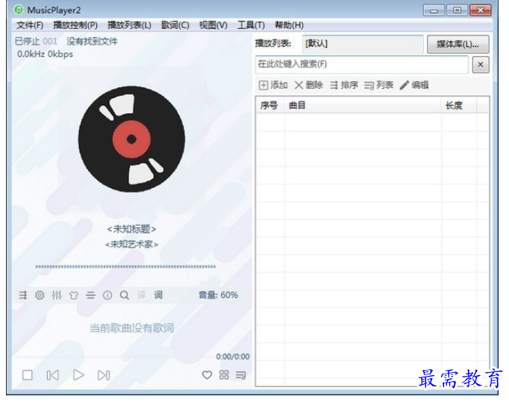Open the 歌词(C) menu

(x=175, y=25)
